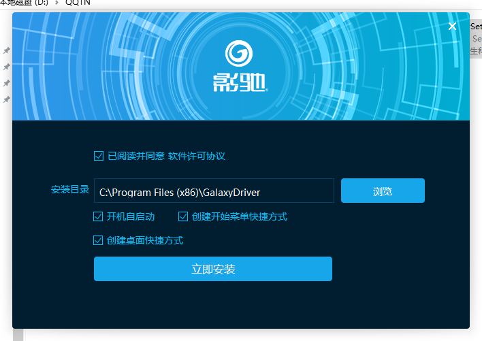Click the second pin icon in Explorer sidebar
The width and height of the screenshot is (482, 341).
[x=6, y=67]
